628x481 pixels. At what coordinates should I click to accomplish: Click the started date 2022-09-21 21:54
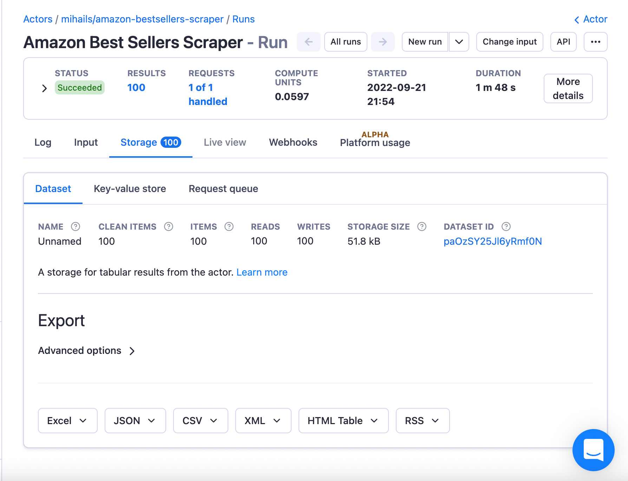click(397, 94)
